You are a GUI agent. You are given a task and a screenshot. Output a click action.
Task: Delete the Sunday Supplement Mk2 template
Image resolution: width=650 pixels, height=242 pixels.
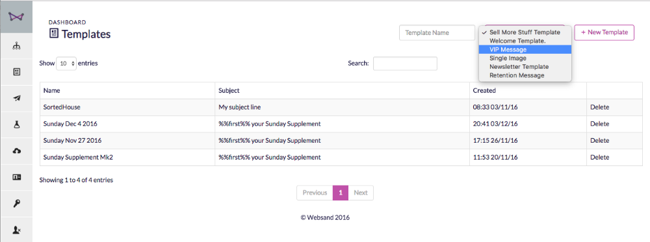click(599, 157)
